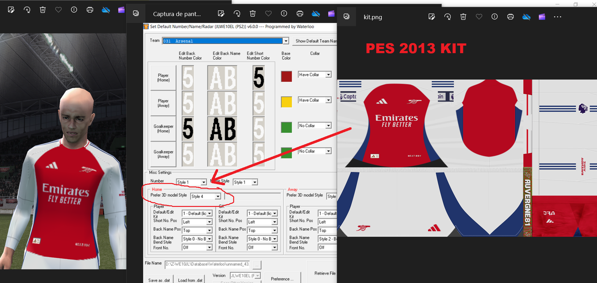Click Player (Home) short number color preview
The height and width of the screenshot is (283, 597).
pos(259,77)
